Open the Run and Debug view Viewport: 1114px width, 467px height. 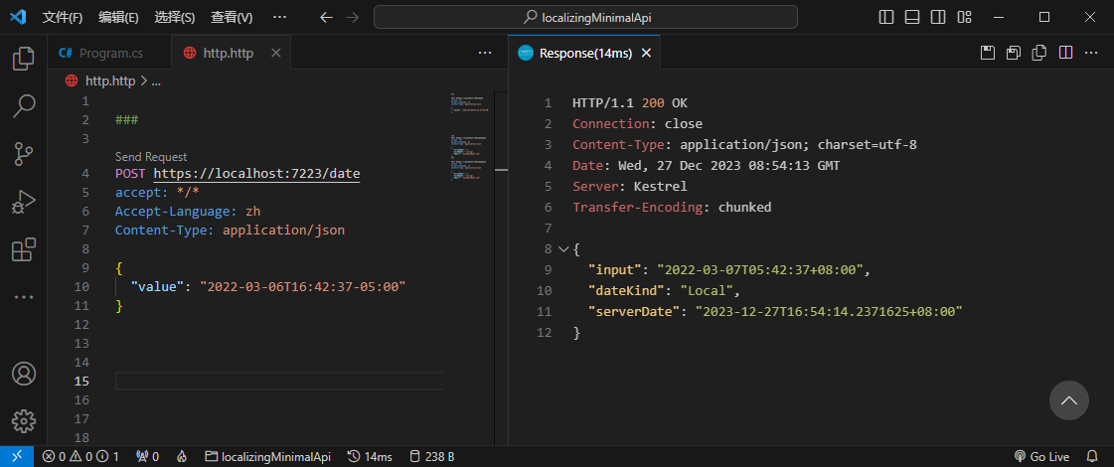pos(23,202)
